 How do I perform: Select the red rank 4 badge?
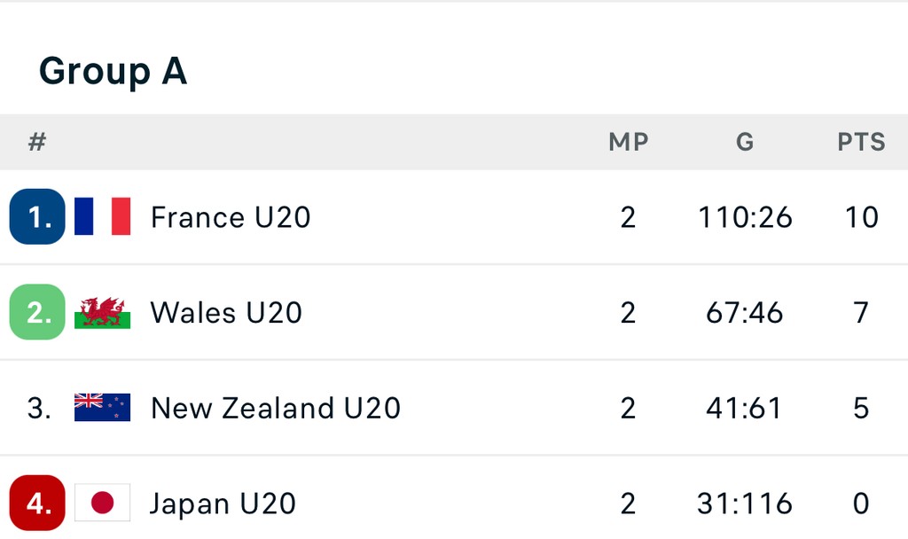coord(37,504)
